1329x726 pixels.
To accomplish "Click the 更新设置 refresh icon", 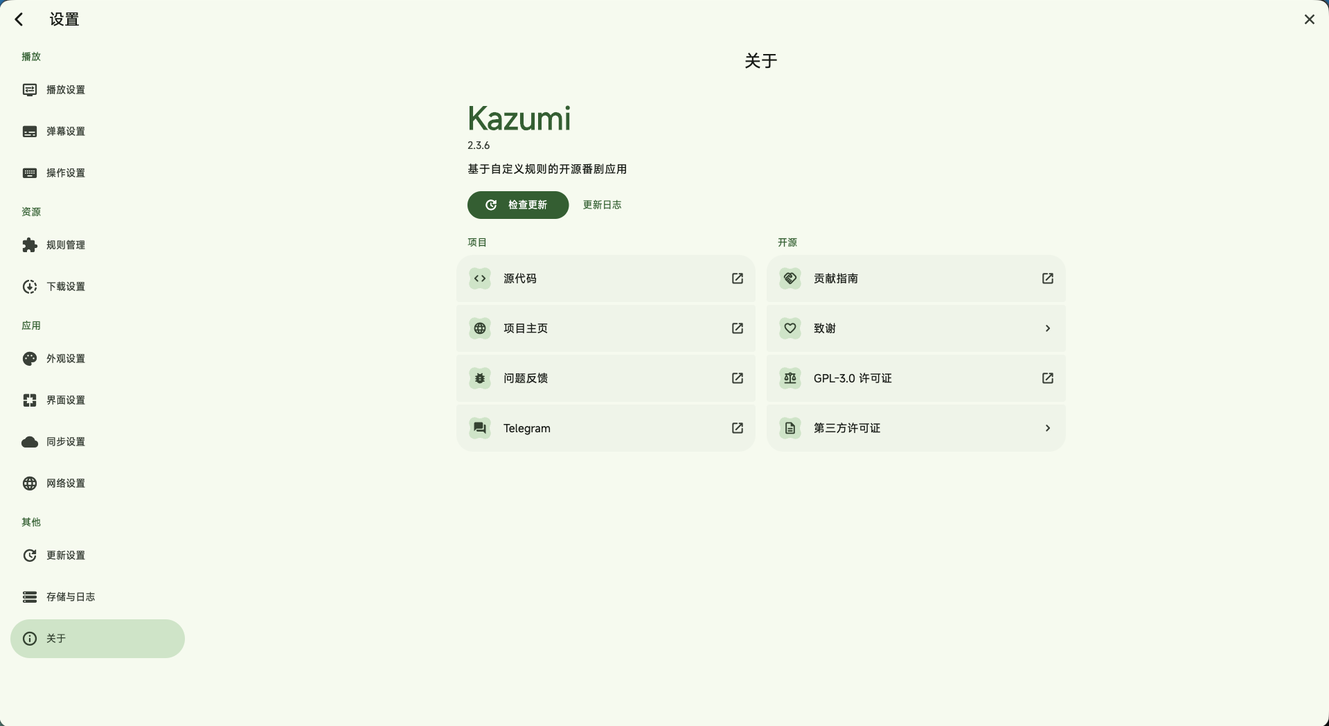I will pyautogui.click(x=30, y=556).
